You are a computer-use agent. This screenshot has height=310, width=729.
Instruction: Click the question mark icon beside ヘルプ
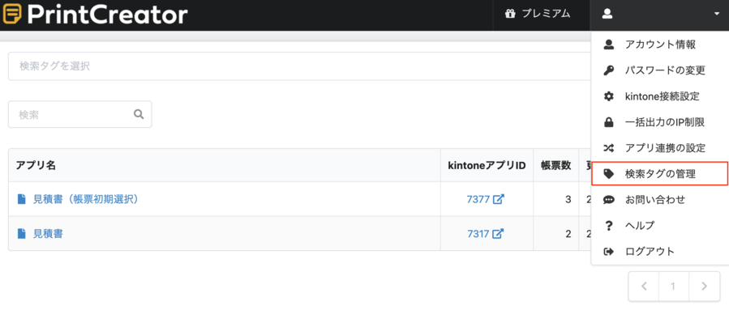point(609,226)
